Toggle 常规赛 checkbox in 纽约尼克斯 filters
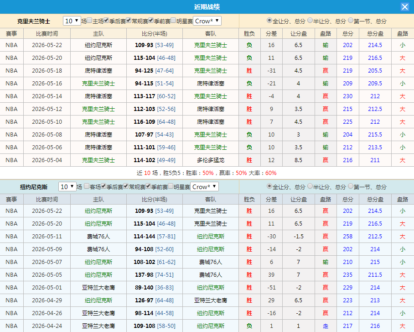 point(126,186)
